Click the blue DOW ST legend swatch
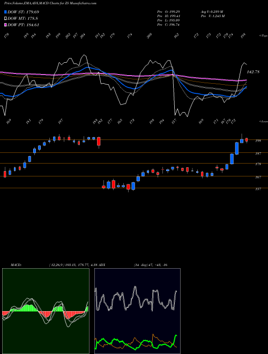Image resolution: width=268 pixels, height=354 pixels. [5, 12]
